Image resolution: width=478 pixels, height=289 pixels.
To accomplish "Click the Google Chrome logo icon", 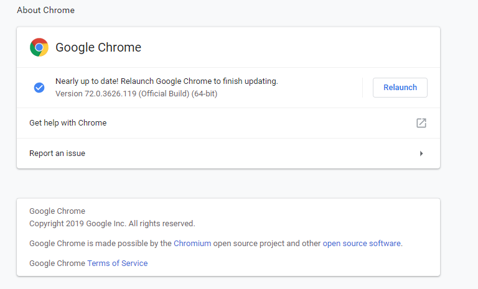I will coord(39,47).
